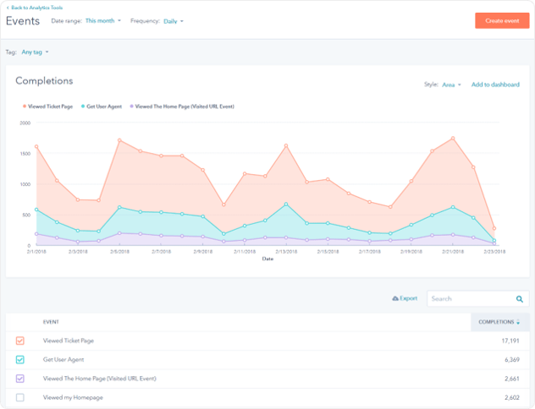Change chart Style from Area dropdown
Image resolution: width=535 pixels, height=409 pixels.
tap(451, 85)
